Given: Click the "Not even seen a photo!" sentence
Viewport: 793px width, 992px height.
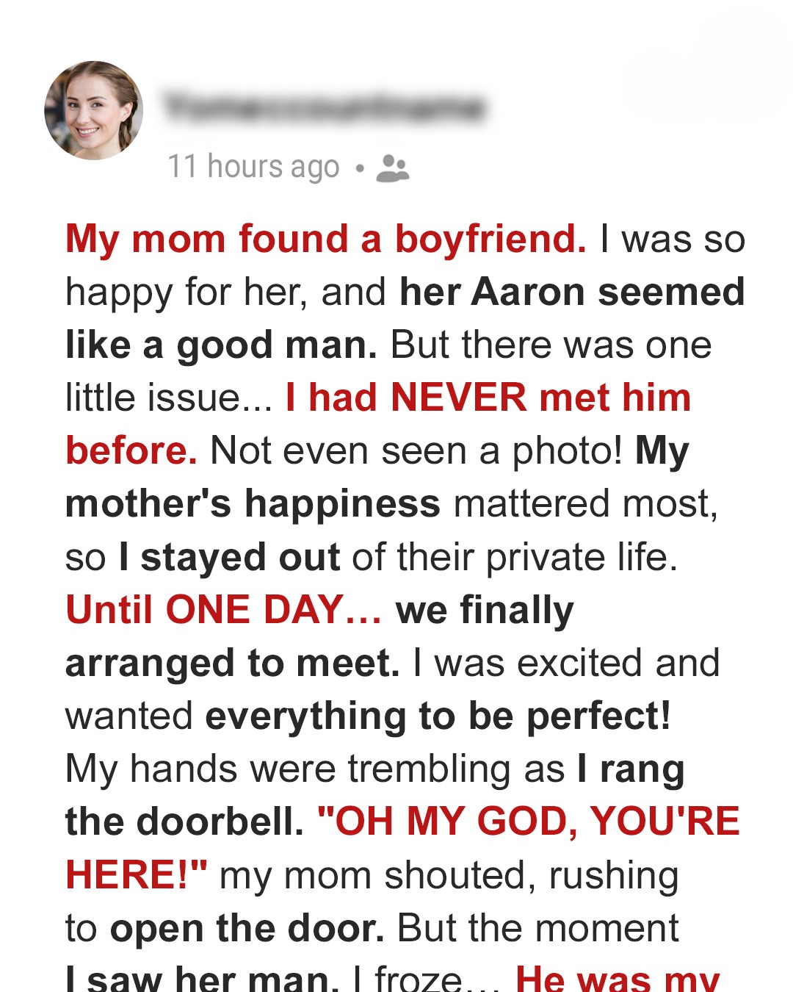Looking at the screenshot, I should [416, 451].
